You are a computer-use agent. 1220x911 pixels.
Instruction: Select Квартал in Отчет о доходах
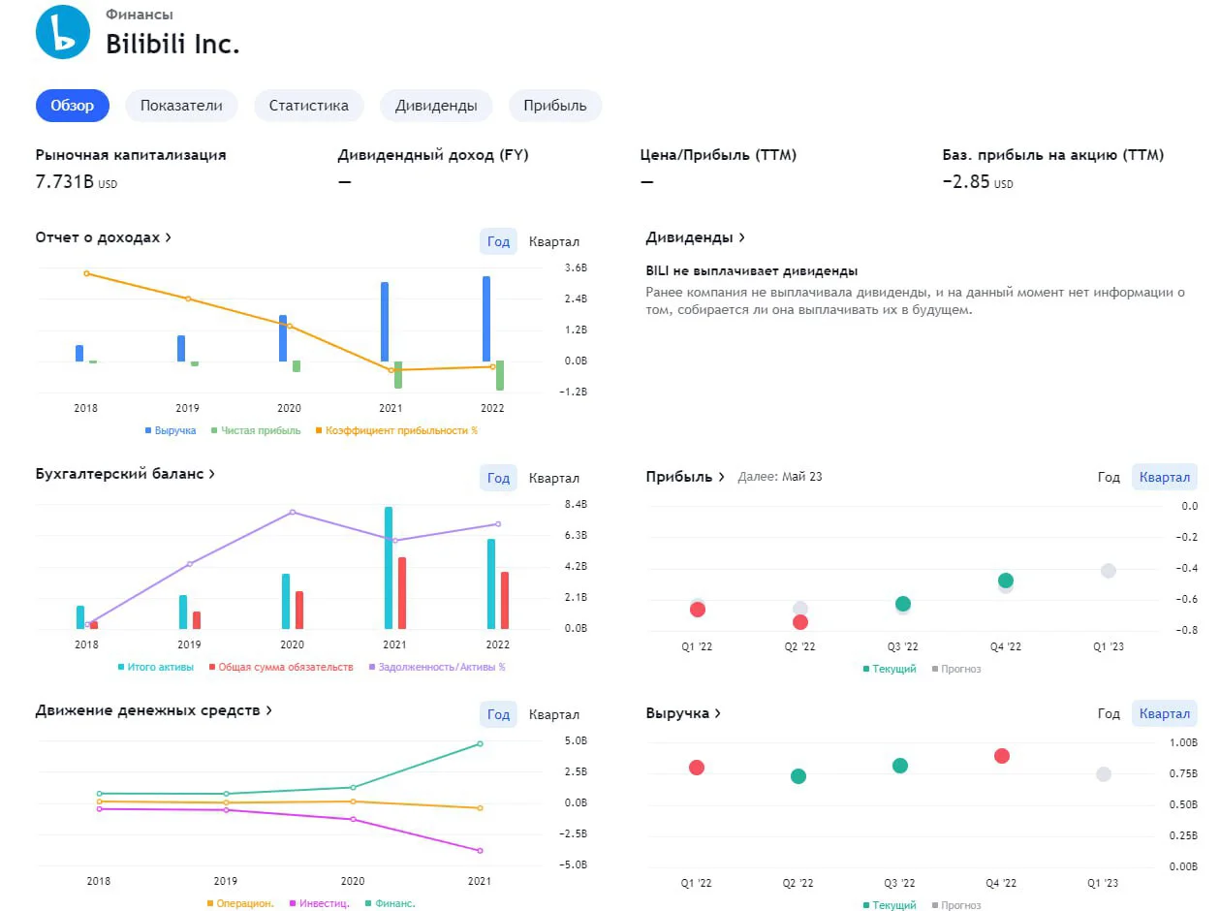pos(554,241)
